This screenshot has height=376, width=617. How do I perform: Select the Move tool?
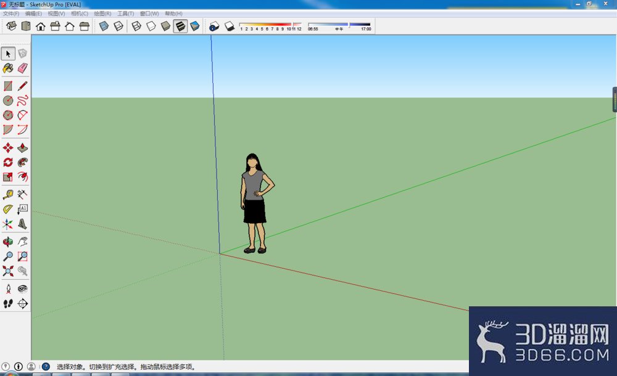point(8,148)
